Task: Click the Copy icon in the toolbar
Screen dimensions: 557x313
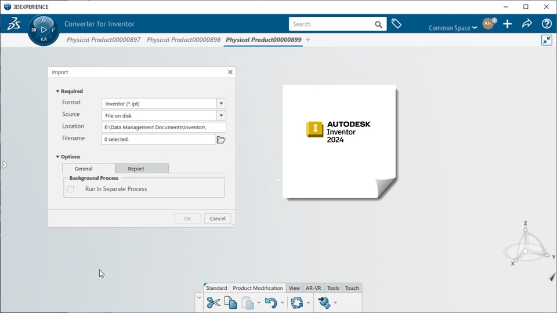Action: coord(231,303)
